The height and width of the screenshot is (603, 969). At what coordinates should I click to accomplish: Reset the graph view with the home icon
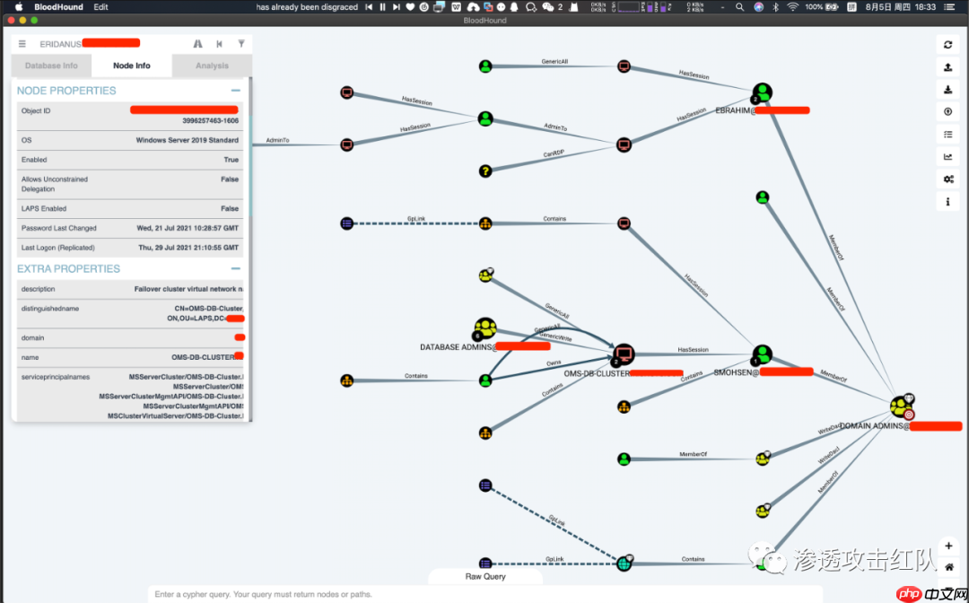(x=948, y=566)
